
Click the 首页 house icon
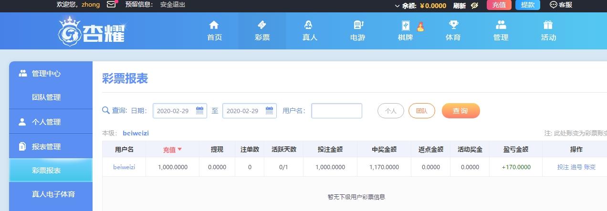(214, 25)
